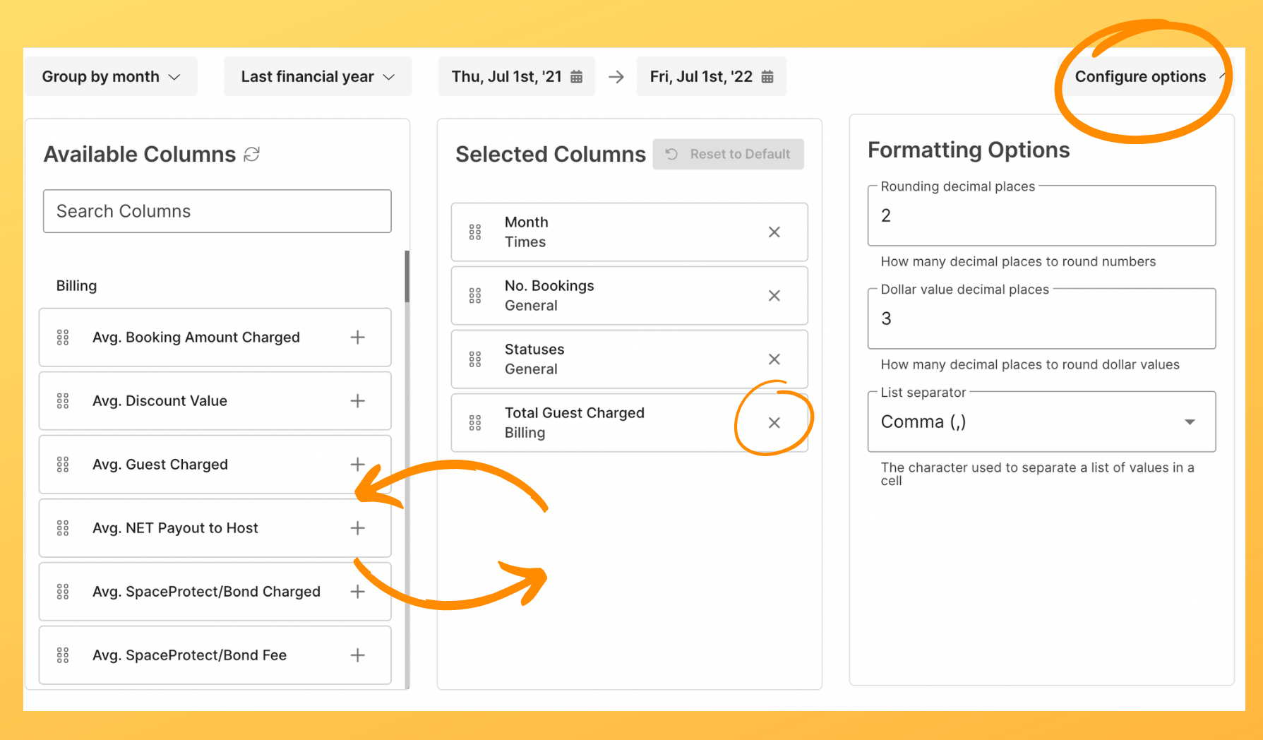Click Reset to Default button
Screen dimensions: 1263x740
pos(729,154)
